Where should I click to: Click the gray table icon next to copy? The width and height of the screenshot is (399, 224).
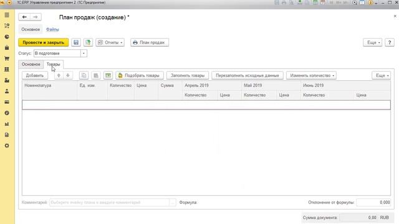(96, 75)
